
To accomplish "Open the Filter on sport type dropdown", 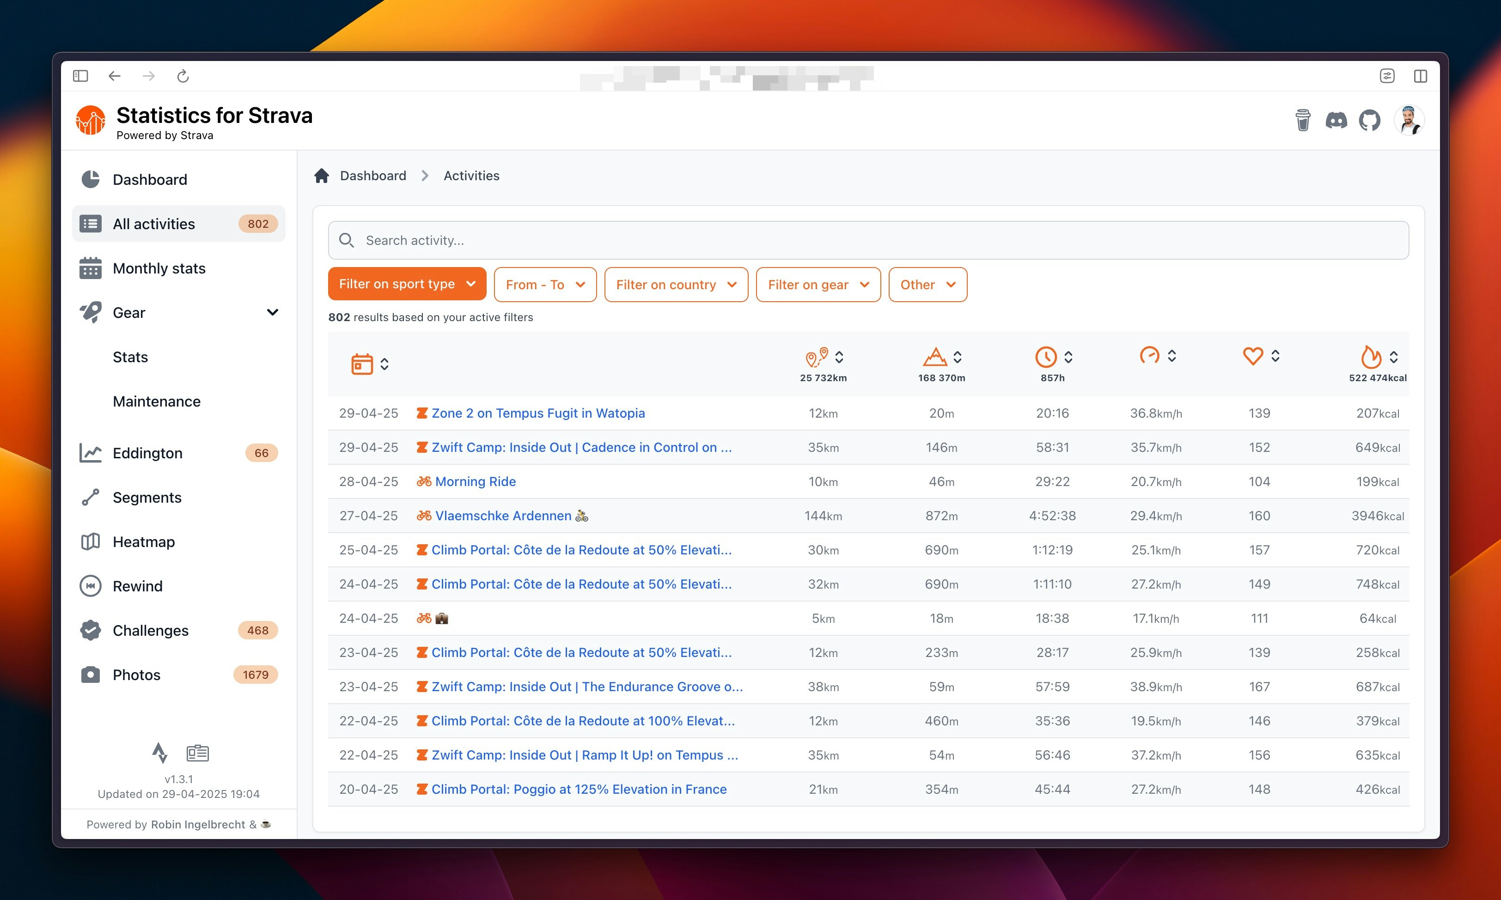I will (406, 284).
